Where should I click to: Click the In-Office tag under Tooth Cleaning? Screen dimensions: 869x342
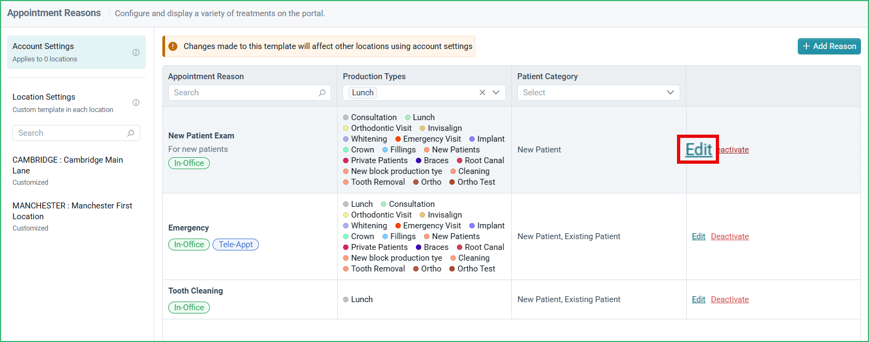click(189, 308)
